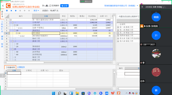Screen dimensions: 172x95
Task: Expand 第三章 桥涵工程 in the right tree
Action: click(118, 33)
